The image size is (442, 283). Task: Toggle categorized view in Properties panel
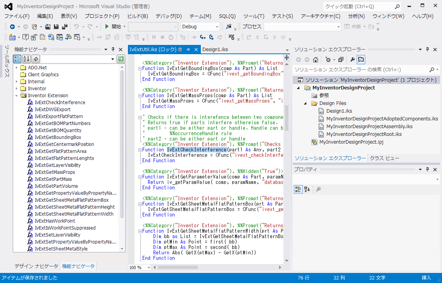[298, 189]
